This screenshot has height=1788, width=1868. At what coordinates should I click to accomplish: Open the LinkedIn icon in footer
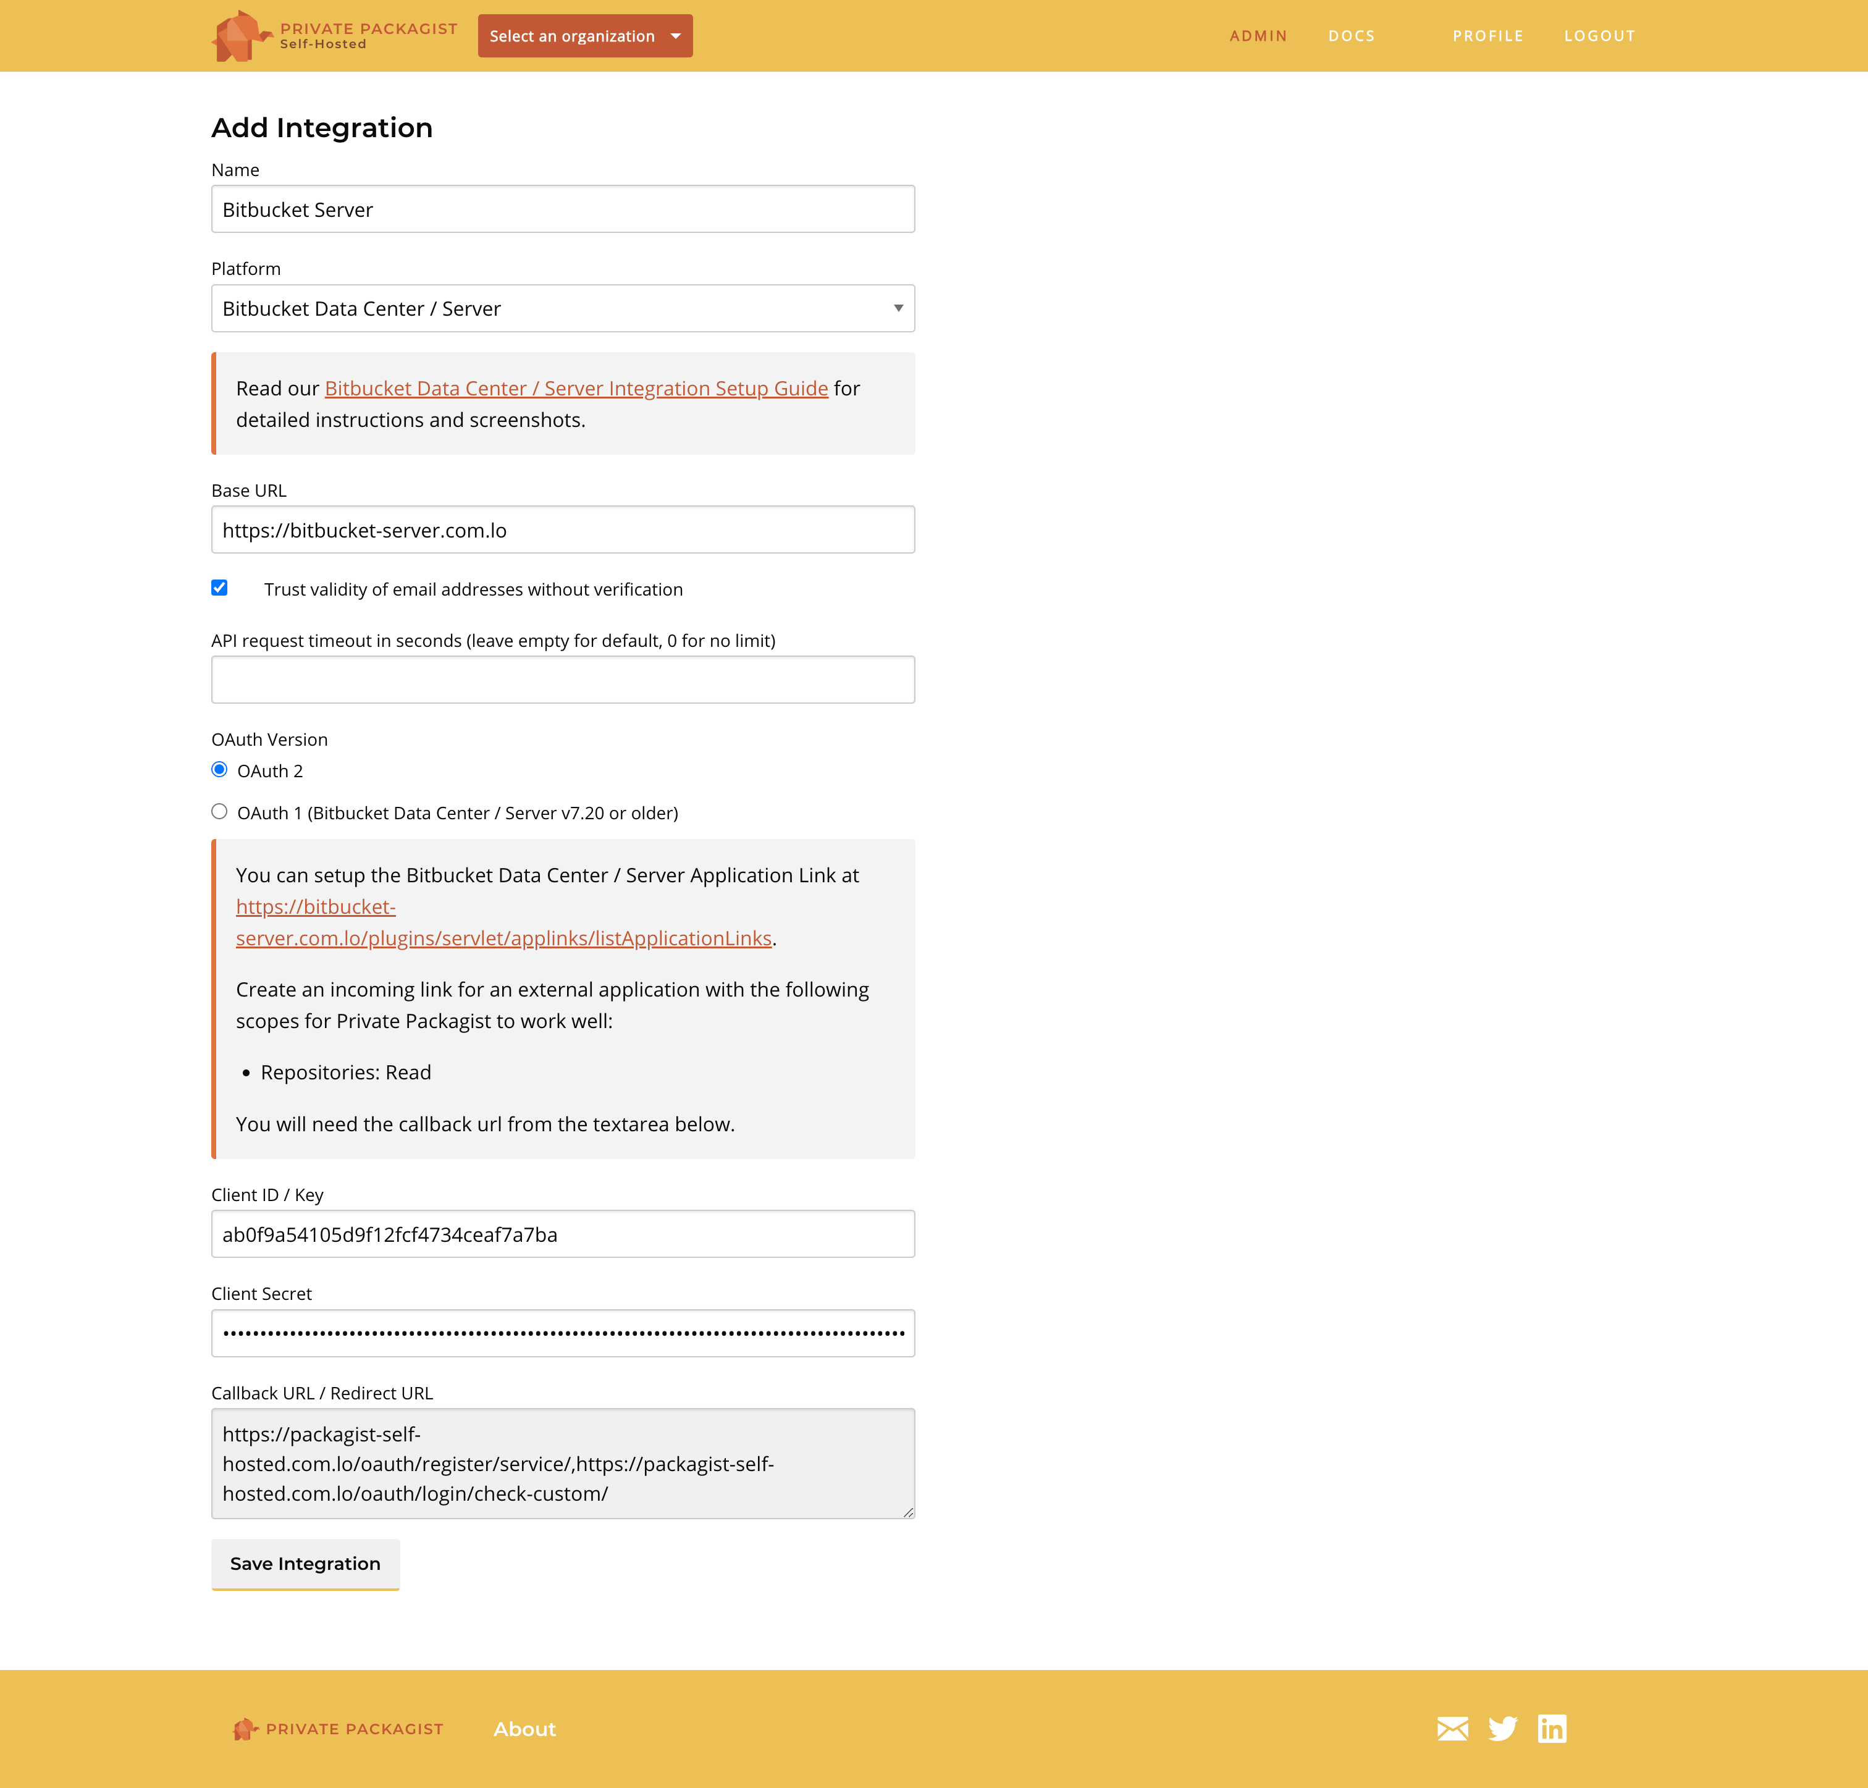coord(1552,1729)
